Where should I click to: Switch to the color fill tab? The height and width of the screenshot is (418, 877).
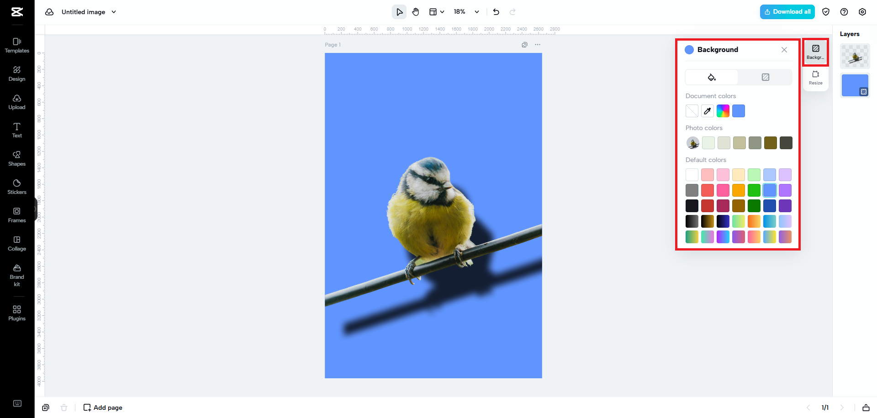pos(712,77)
